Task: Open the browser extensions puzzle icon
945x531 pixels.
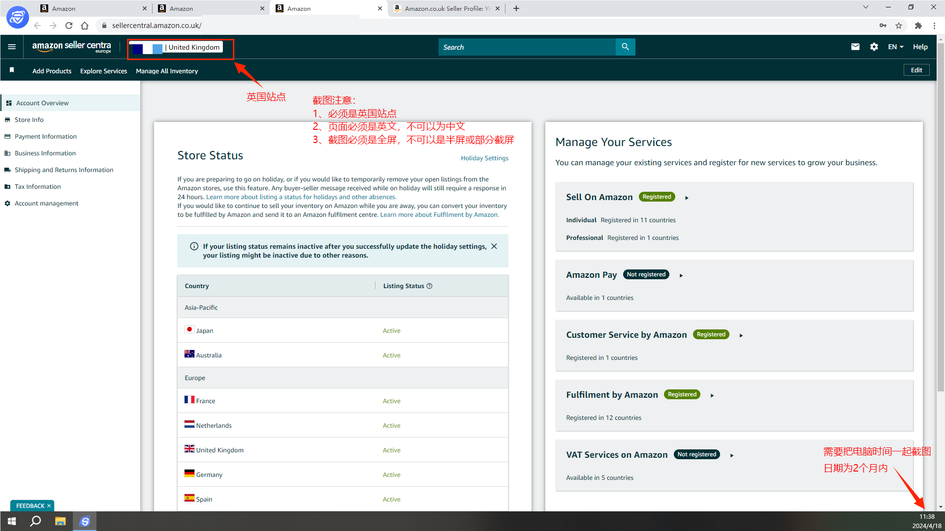Action: pyautogui.click(x=918, y=26)
